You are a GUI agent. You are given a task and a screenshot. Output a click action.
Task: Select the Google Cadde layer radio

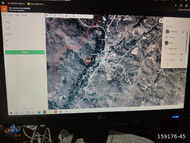pyautogui.click(x=182, y=49)
